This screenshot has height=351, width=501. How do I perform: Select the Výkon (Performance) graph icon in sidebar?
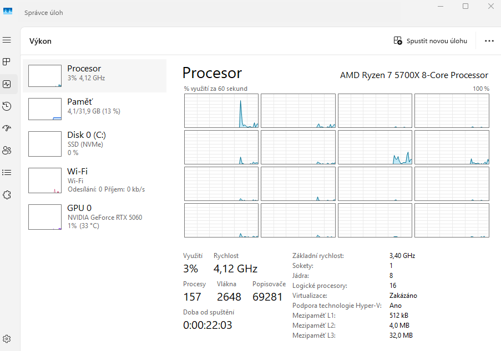click(x=7, y=84)
